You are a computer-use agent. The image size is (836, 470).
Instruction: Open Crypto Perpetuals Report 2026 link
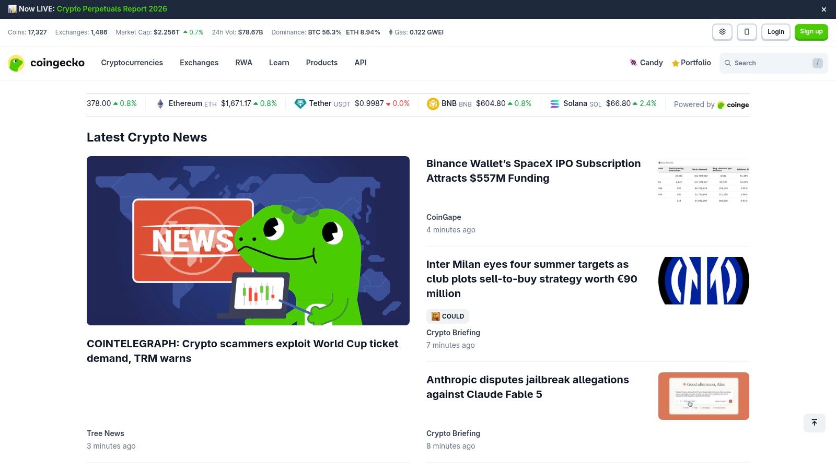pos(112,9)
